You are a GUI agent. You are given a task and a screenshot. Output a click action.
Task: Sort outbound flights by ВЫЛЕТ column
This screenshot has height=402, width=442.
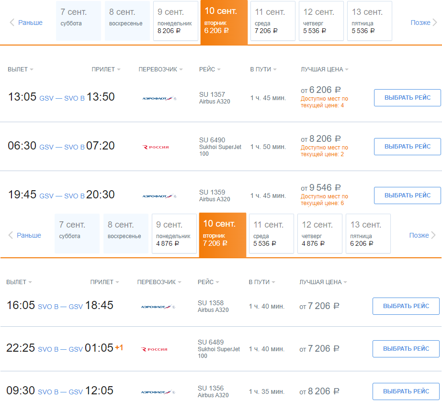click(x=20, y=69)
